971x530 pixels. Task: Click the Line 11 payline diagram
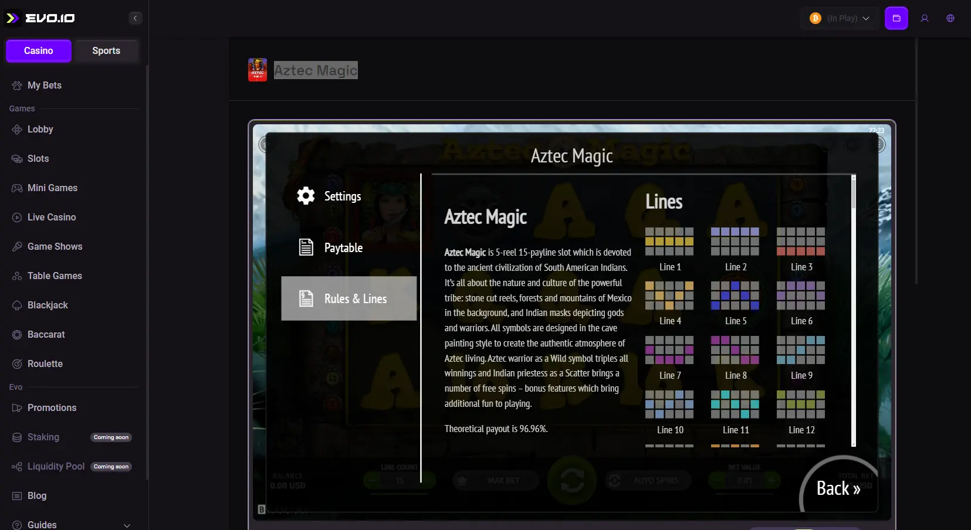[x=735, y=405]
